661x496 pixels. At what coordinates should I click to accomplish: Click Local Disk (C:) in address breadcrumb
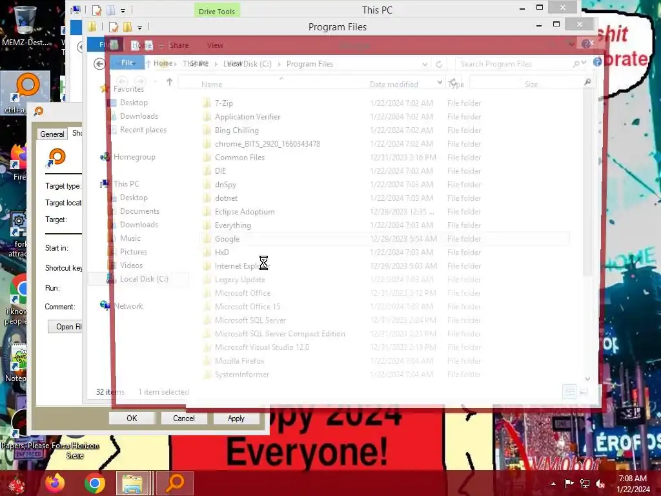[248, 64]
